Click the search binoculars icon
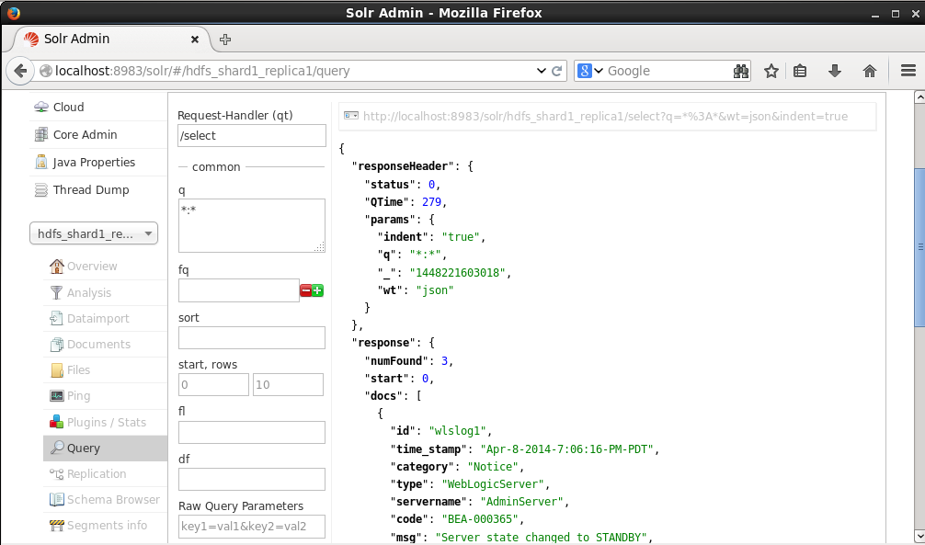The width and height of the screenshot is (925, 545). (741, 71)
